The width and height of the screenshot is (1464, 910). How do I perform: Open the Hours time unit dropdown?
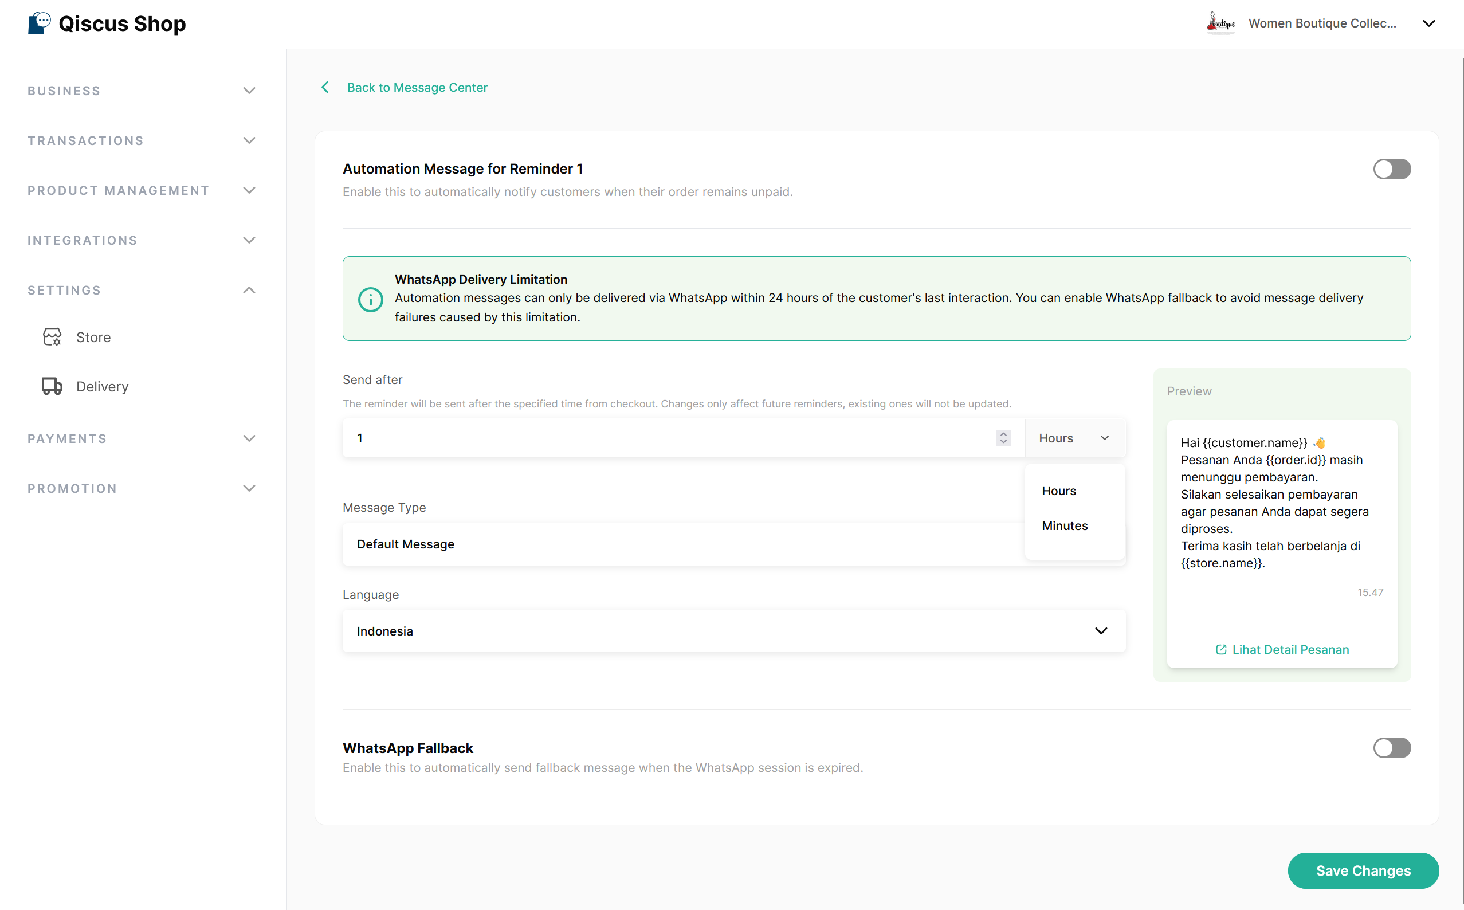coord(1075,438)
